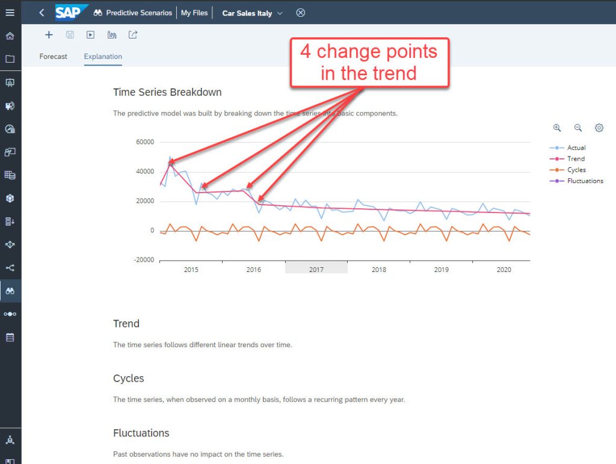The width and height of the screenshot is (616, 464).
Task: Open the My Files breadcrumb link
Action: 194,13
